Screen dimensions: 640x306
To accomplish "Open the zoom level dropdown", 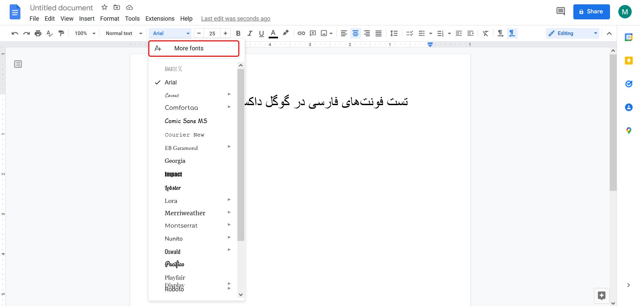I will 84,33.
